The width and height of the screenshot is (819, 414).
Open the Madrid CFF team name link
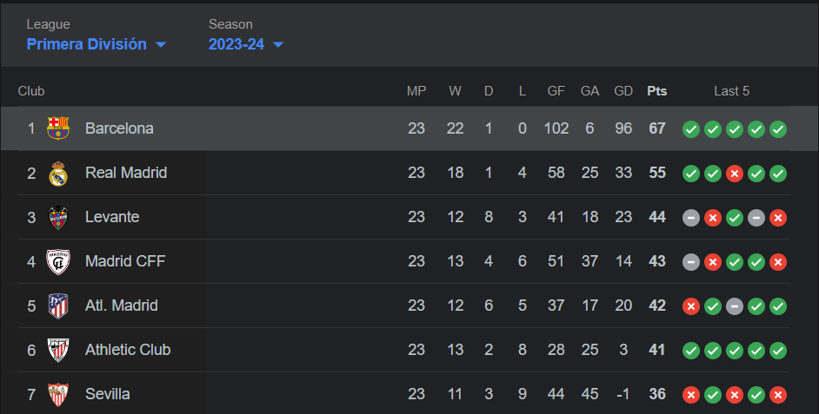click(125, 261)
